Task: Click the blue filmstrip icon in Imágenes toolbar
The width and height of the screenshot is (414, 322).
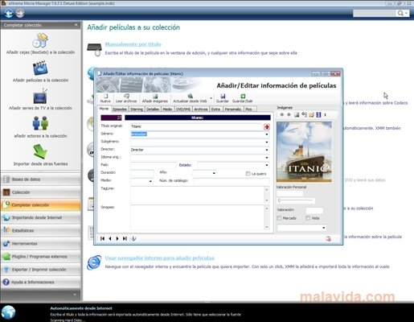Action: pyautogui.click(x=318, y=115)
